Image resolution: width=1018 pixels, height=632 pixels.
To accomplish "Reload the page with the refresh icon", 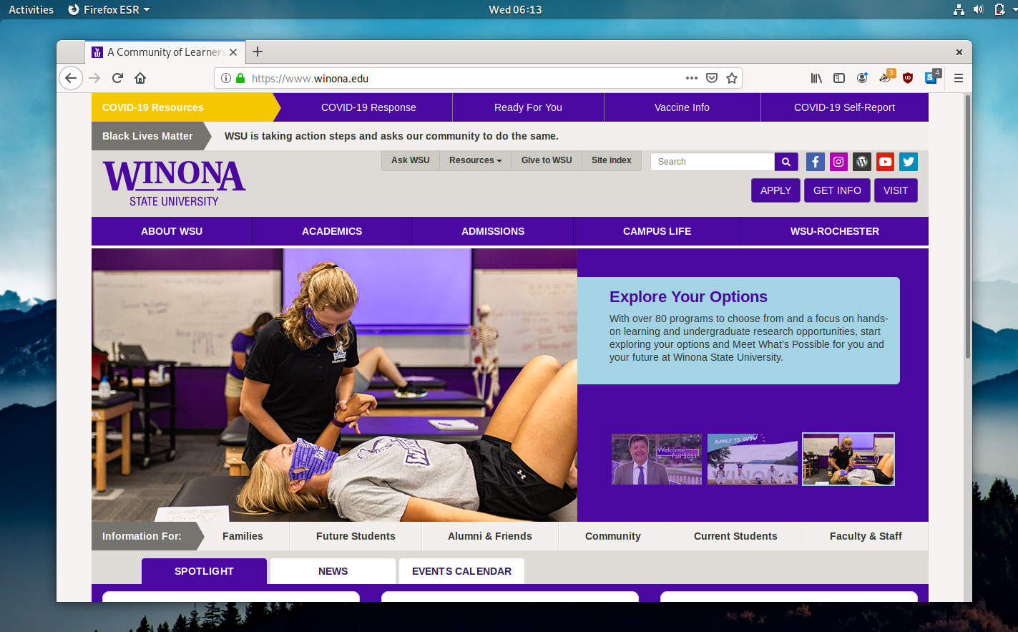I will click(x=117, y=78).
